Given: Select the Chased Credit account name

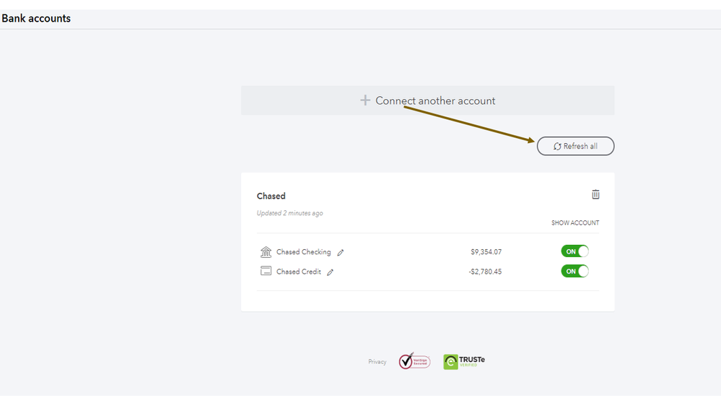Looking at the screenshot, I should (299, 272).
